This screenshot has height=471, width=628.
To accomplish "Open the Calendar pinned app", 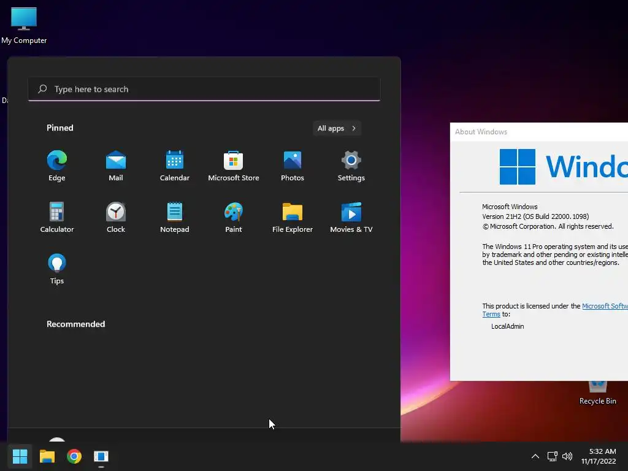I will [175, 166].
